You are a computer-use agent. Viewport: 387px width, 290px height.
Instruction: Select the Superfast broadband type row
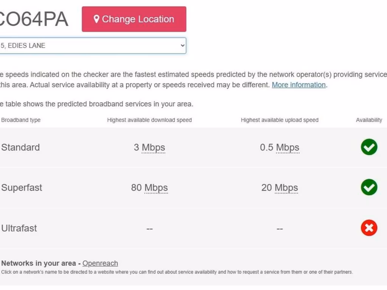(x=22, y=188)
